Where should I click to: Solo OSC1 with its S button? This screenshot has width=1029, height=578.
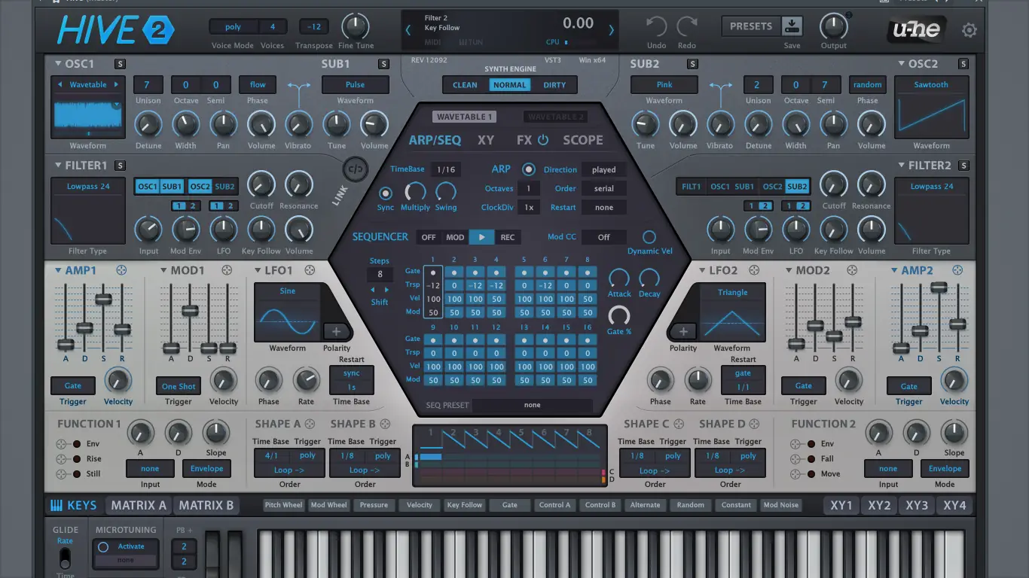[x=120, y=64]
